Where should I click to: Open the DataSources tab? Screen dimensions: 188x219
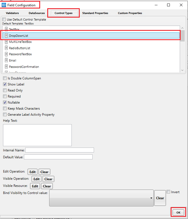[37, 13]
